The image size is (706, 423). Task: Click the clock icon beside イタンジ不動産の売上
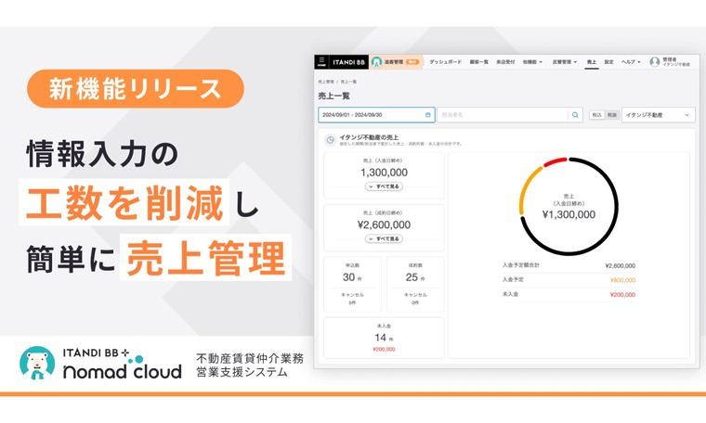331,140
